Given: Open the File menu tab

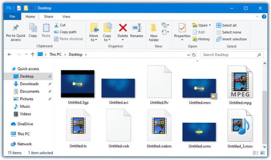Looking at the screenshot, I should coord(12,17).
